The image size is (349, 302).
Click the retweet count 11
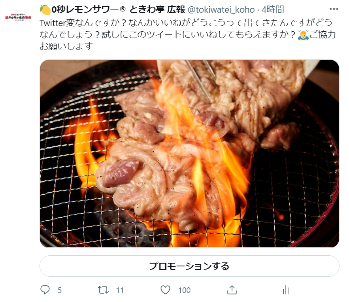point(120,290)
